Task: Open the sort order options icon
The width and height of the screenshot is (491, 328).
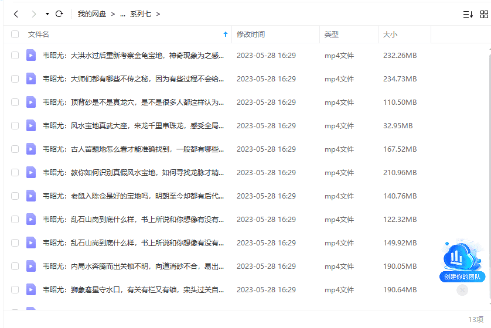Action: click(468, 14)
